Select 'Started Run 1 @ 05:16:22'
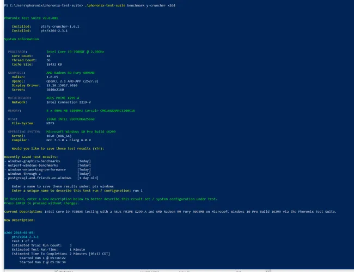Screen dimensions: 354x272 pyautogui.click(x=42, y=258)
